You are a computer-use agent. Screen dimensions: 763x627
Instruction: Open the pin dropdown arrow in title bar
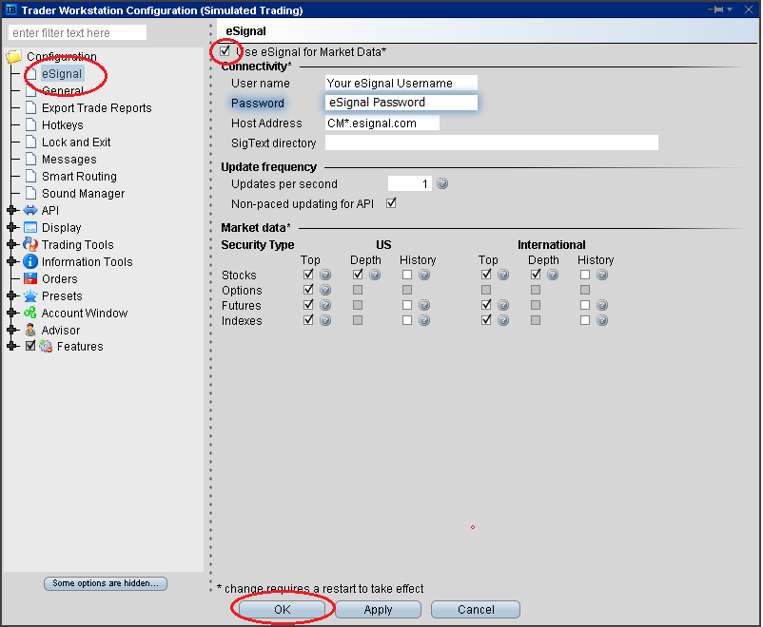(x=730, y=9)
